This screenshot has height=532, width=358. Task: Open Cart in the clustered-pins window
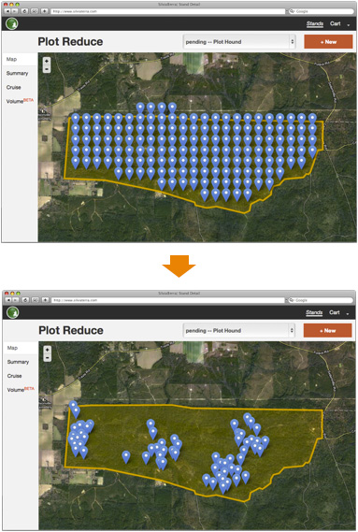pyautogui.click(x=335, y=312)
